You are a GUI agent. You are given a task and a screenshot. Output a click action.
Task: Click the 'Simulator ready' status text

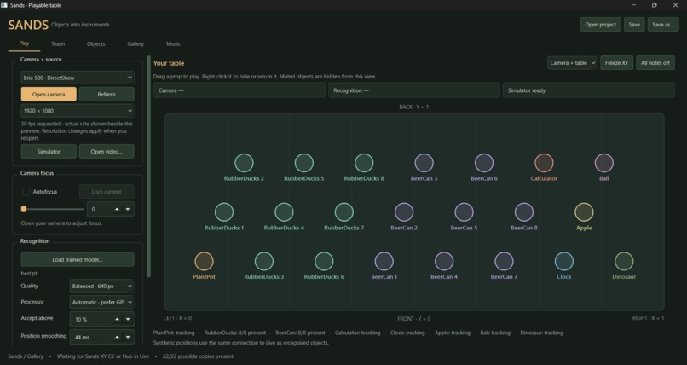(x=527, y=90)
